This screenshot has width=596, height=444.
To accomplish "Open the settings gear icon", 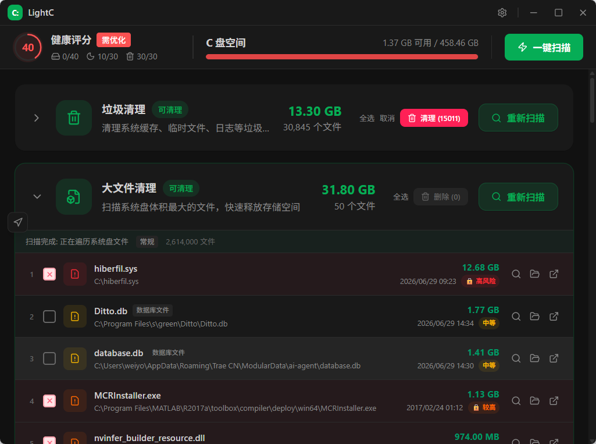I will pyautogui.click(x=502, y=13).
